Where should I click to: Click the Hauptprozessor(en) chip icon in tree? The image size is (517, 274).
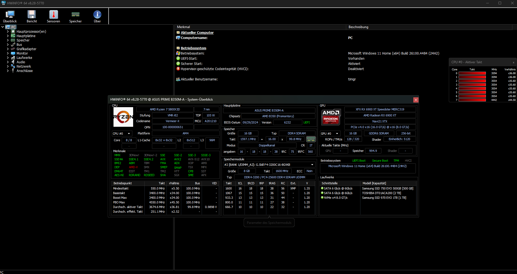[13, 32]
